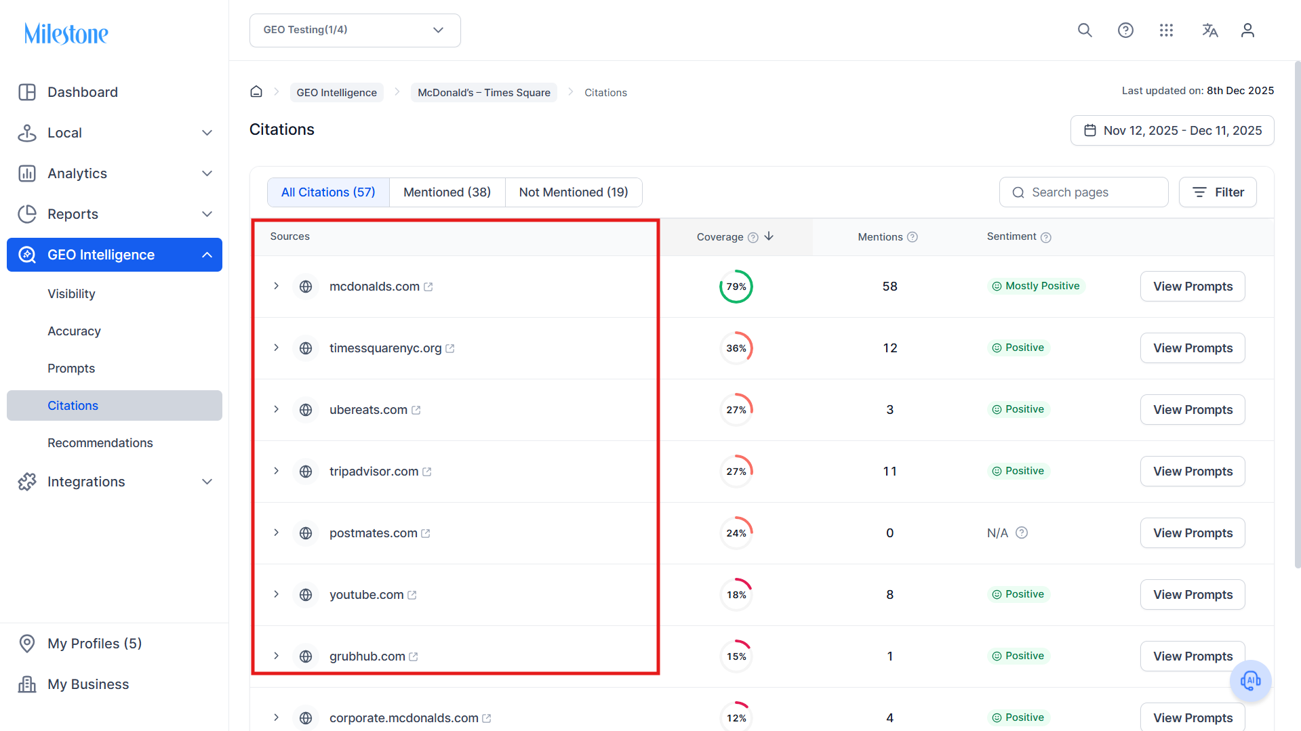Click the Coverage info help icon
This screenshot has width=1301, height=731.
(x=753, y=237)
